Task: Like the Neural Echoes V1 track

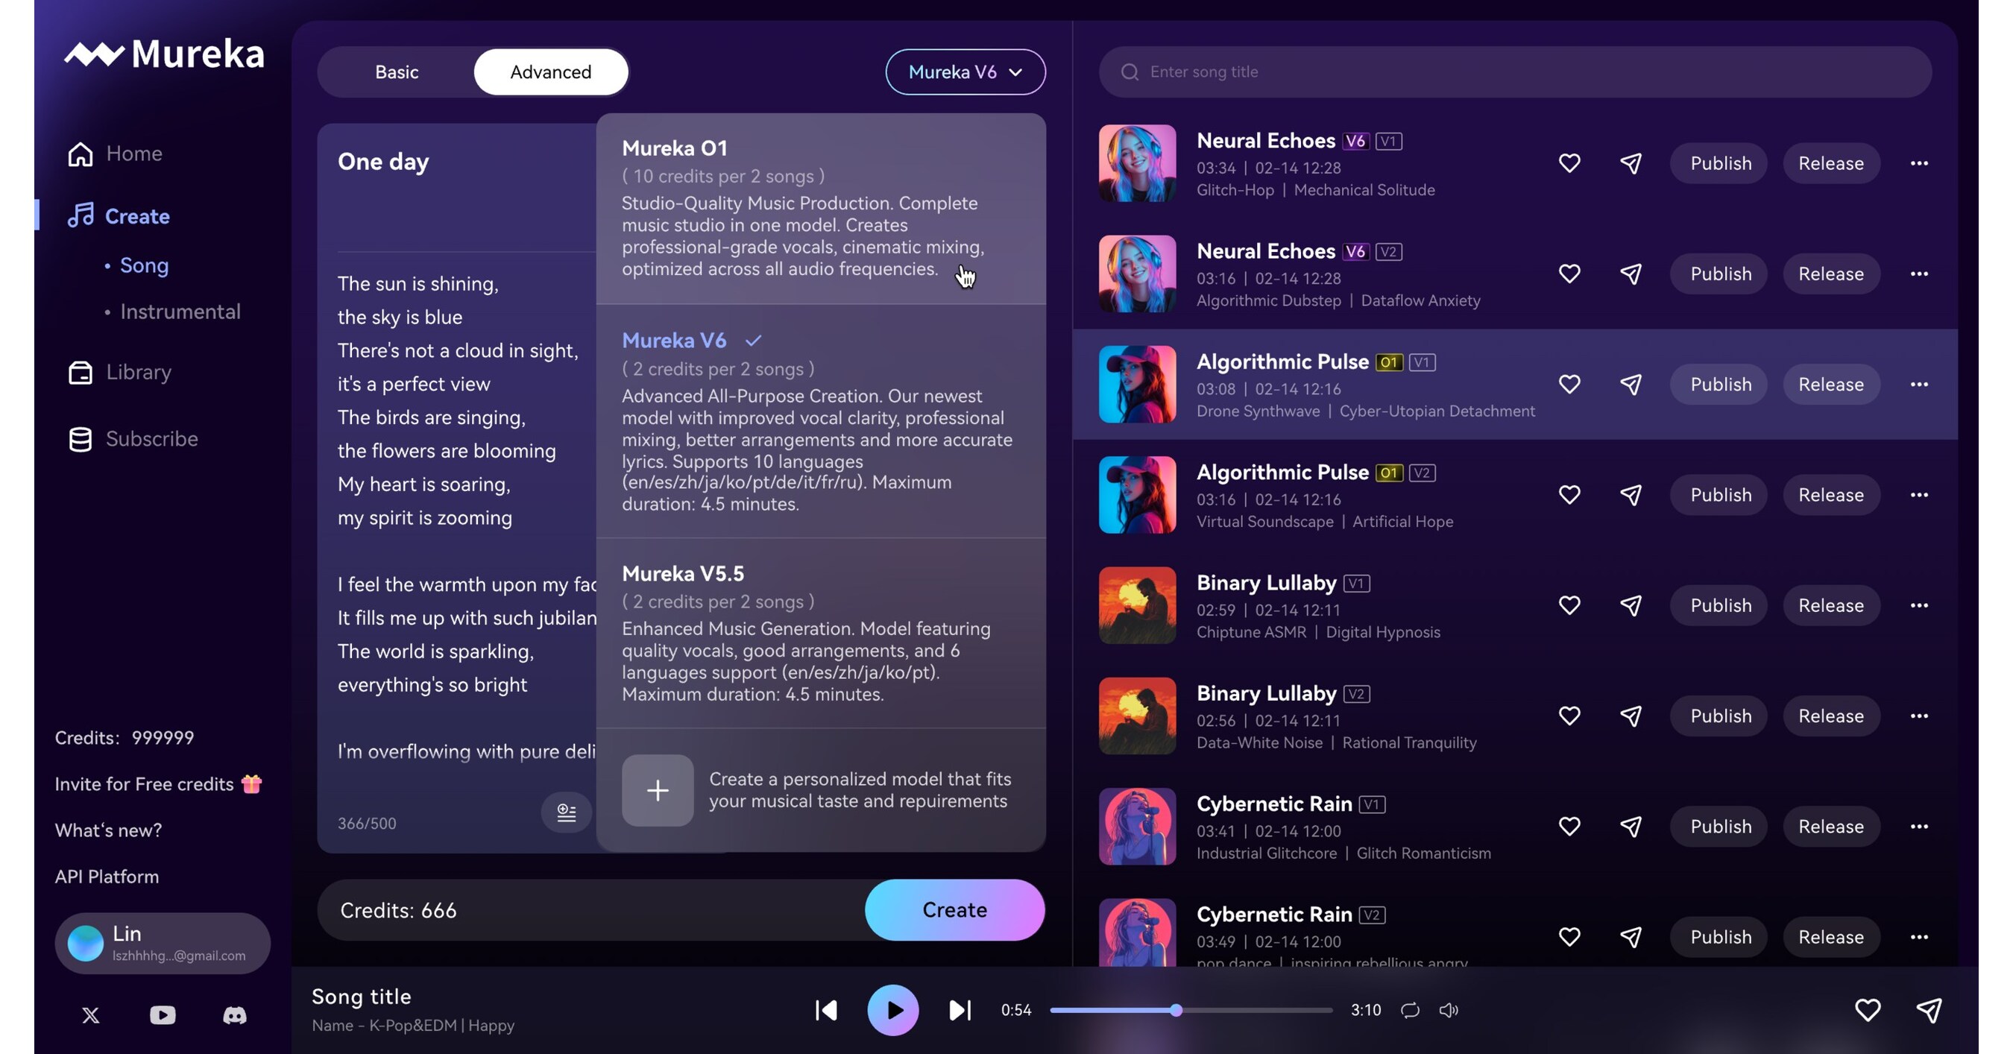Action: [1570, 162]
